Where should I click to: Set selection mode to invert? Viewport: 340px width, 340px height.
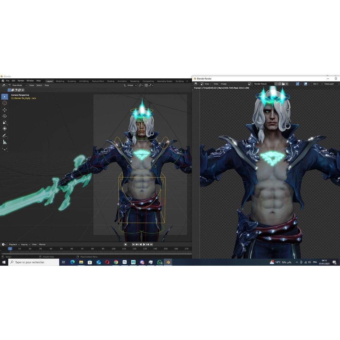pos(20,90)
